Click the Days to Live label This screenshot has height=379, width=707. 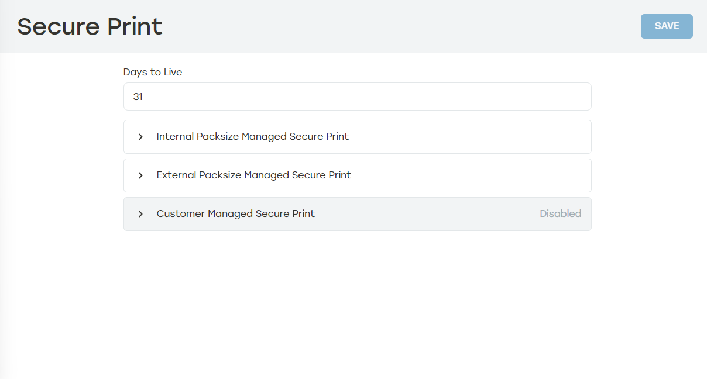click(153, 73)
